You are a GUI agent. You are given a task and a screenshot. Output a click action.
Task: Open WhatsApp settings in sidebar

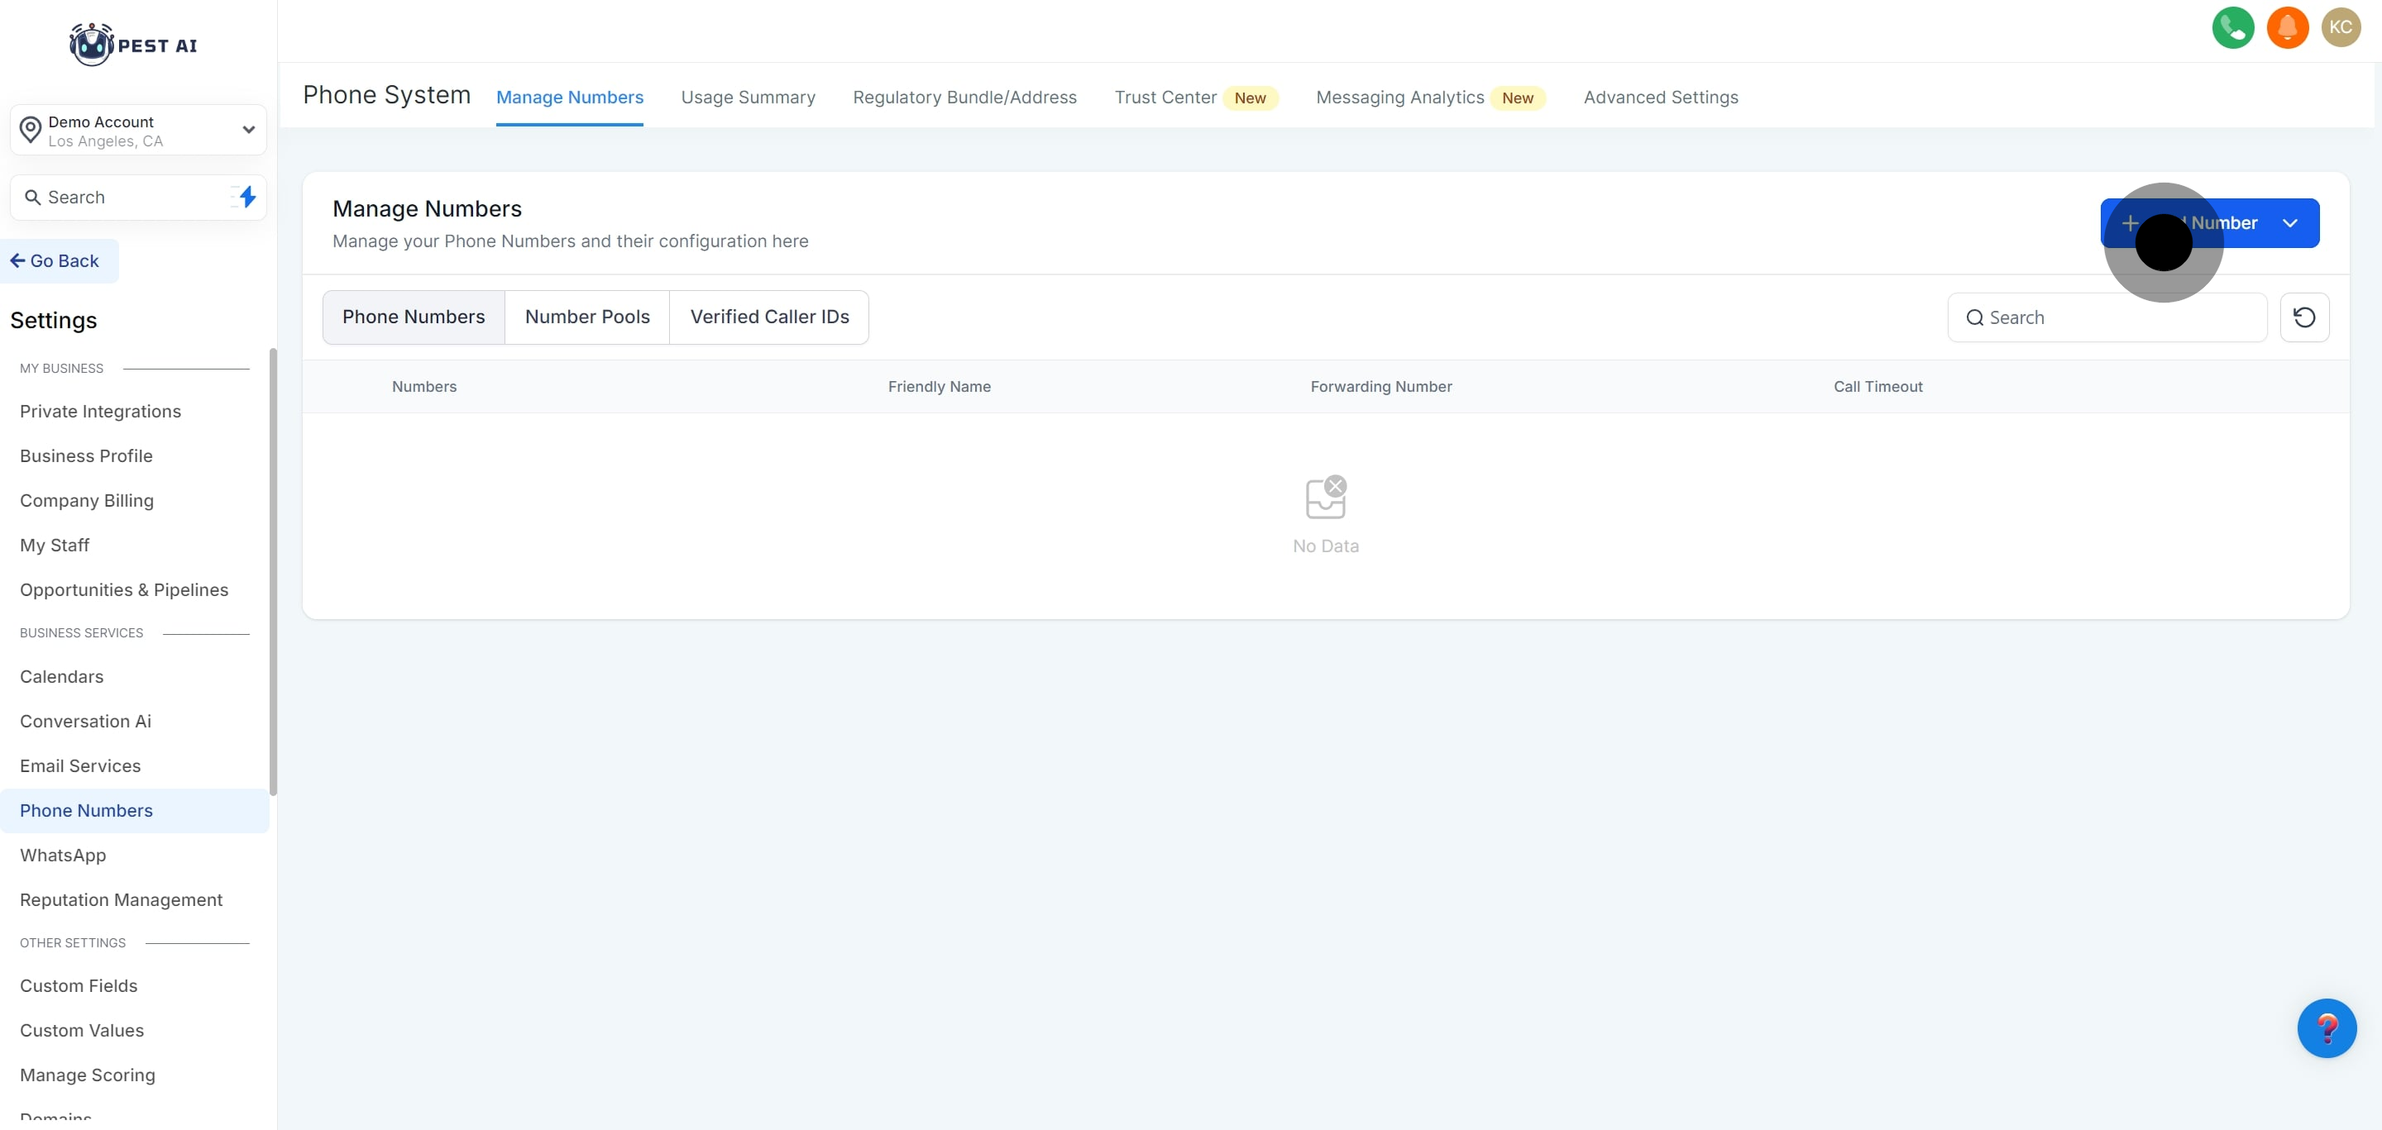coord(63,856)
